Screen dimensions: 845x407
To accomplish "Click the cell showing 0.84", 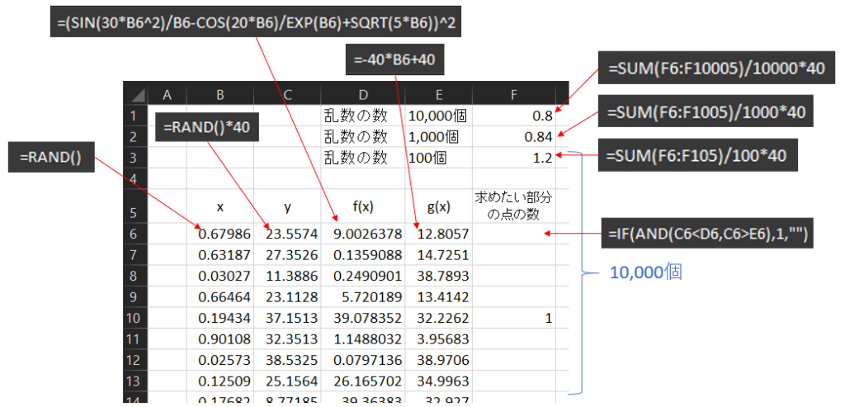I will (x=513, y=135).
